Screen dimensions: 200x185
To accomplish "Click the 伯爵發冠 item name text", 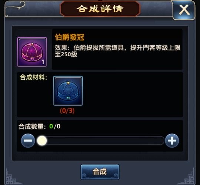I will pyautogui.click(x=70, y=37).
